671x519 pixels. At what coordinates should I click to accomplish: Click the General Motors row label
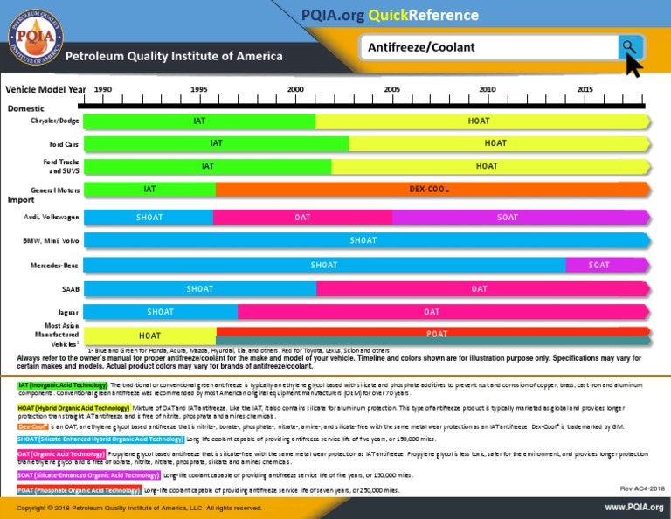(x=55, y=190)
